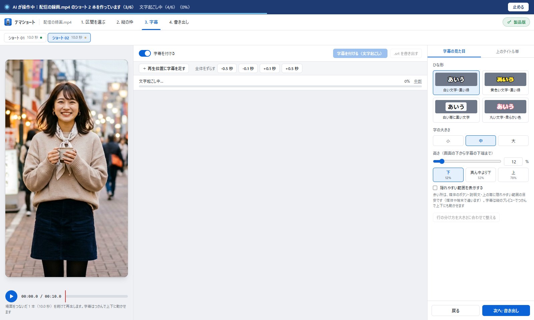Viewport: 534px width, 320px height.
Task: Set font size to 小
Action: (448, 141)
